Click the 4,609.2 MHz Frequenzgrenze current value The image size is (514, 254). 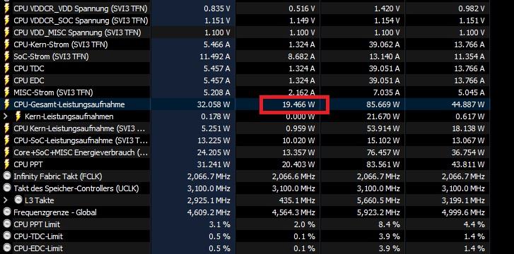pyautogui.click(x=209, y=212)
